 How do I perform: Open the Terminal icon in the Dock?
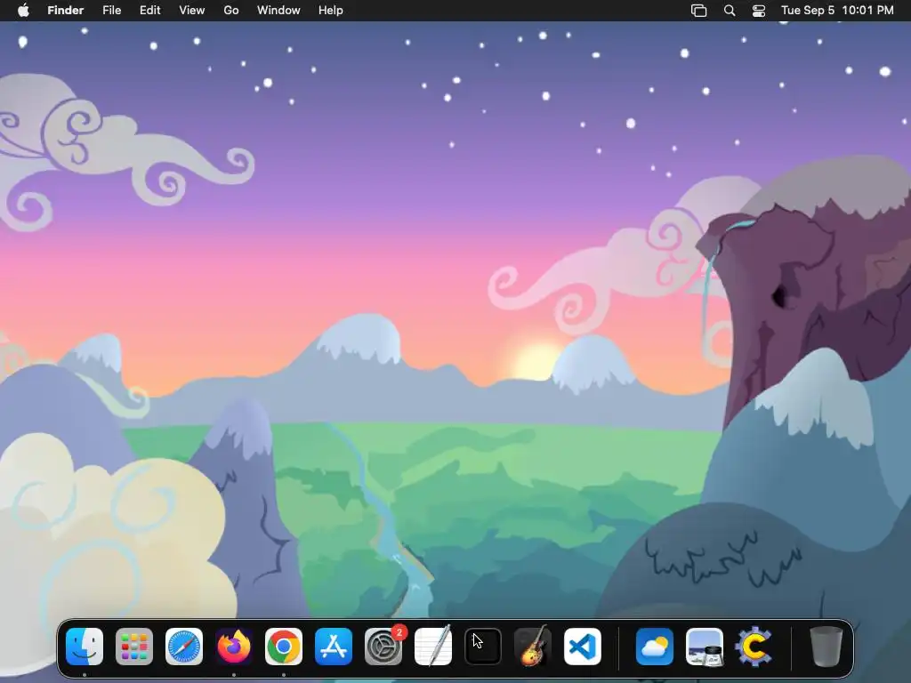pos(483,647)
